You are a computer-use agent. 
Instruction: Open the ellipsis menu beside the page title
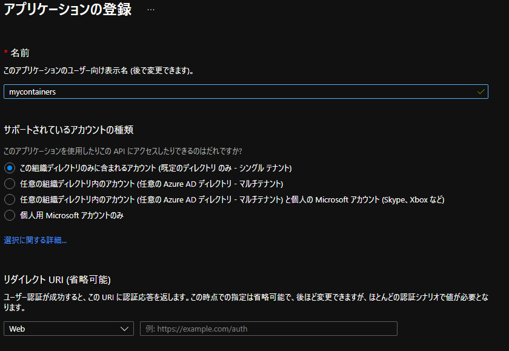coord(151,10)
